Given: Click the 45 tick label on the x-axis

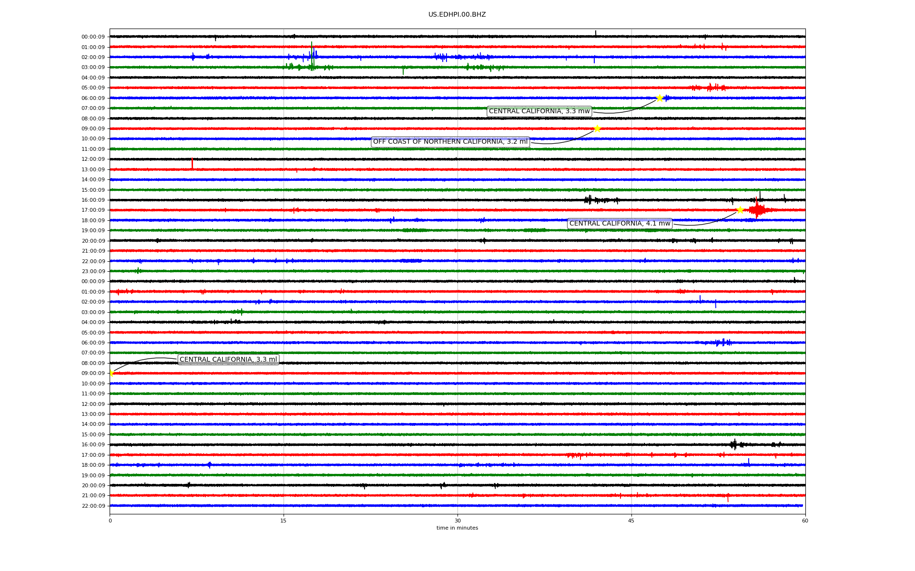Looking at the screenshot, I should click(x=631, y=521).
